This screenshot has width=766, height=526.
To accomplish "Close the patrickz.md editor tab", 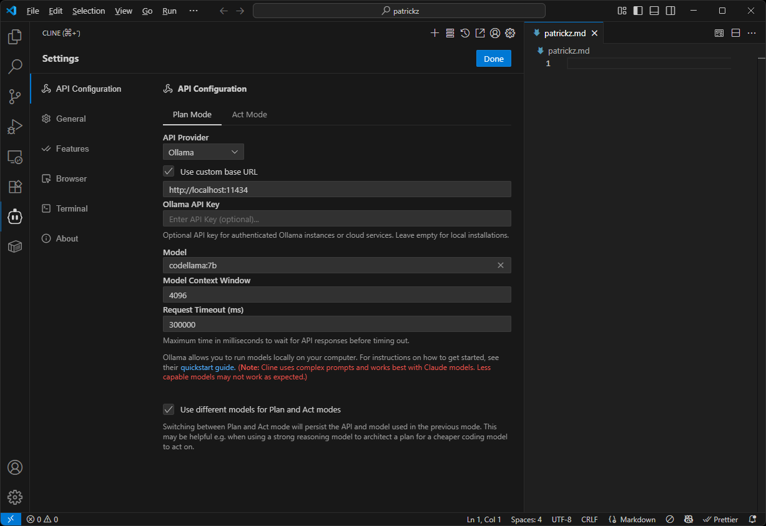I will (594, 33).
